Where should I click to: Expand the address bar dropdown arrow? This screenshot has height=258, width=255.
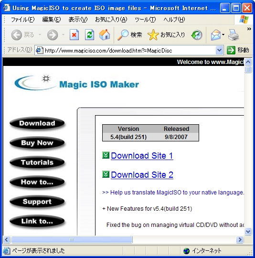[219, 50]
